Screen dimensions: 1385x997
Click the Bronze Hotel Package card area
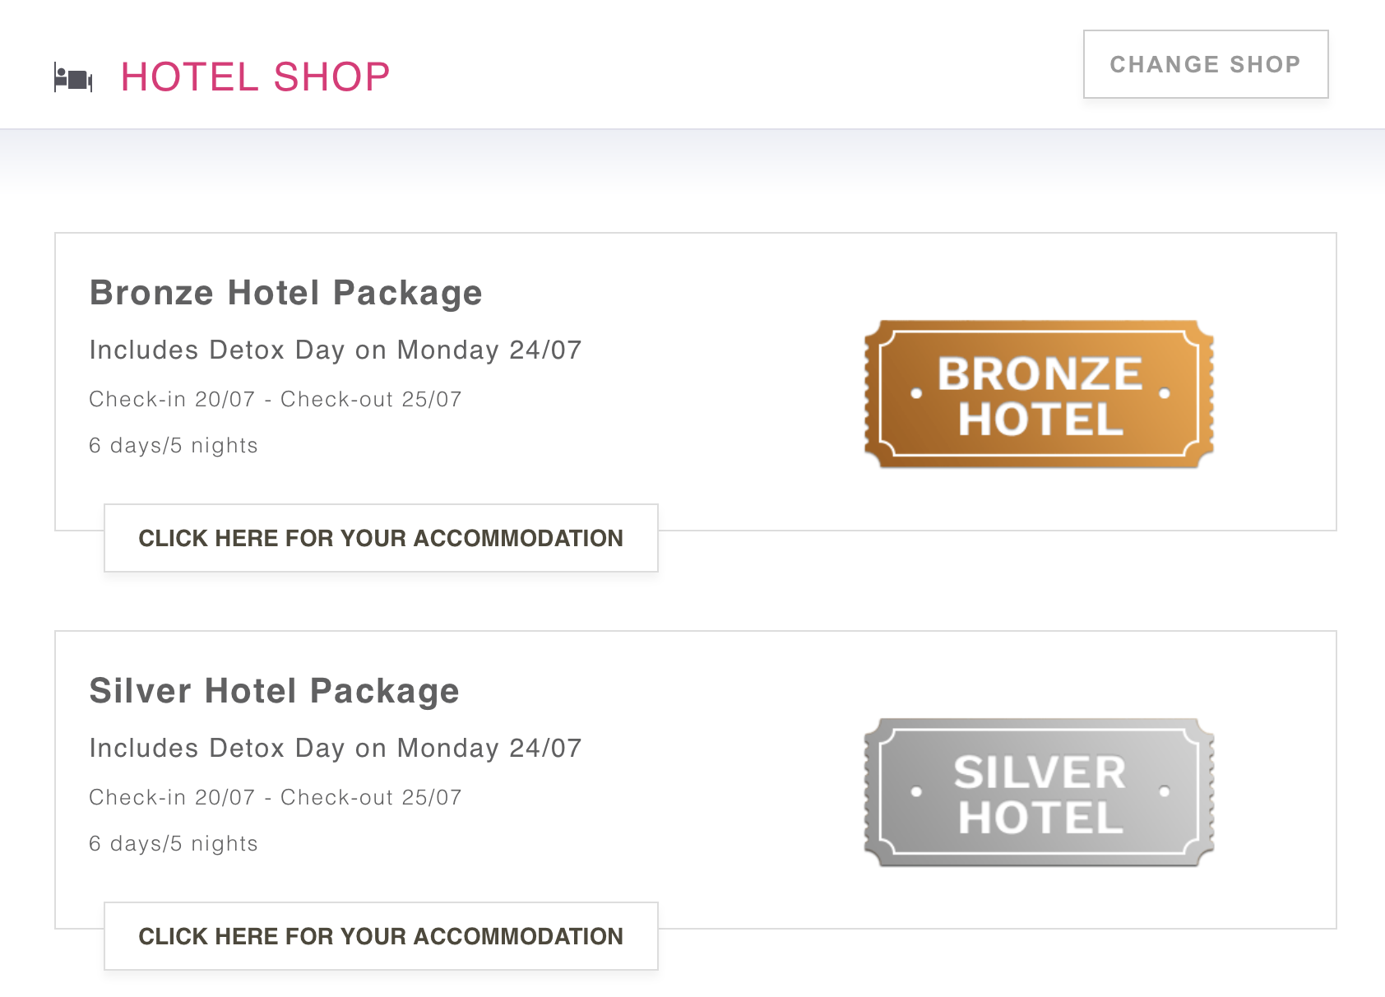click(x=696, y=382)
